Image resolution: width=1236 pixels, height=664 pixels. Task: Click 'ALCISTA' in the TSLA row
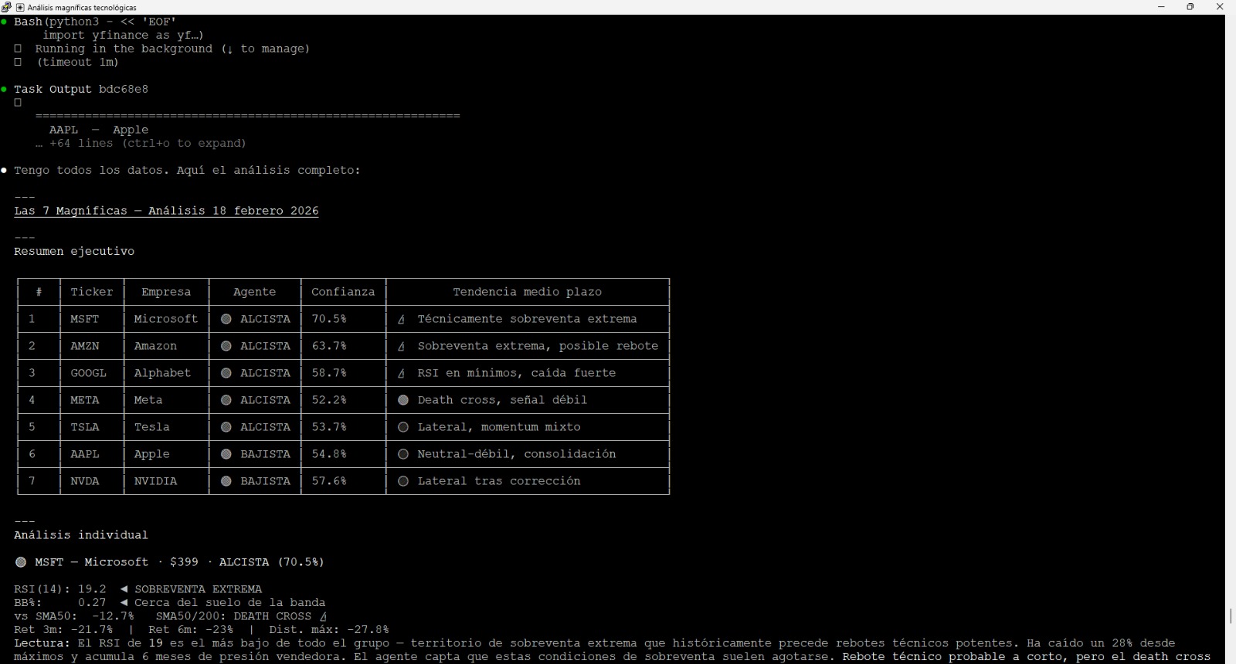[265, 427]
